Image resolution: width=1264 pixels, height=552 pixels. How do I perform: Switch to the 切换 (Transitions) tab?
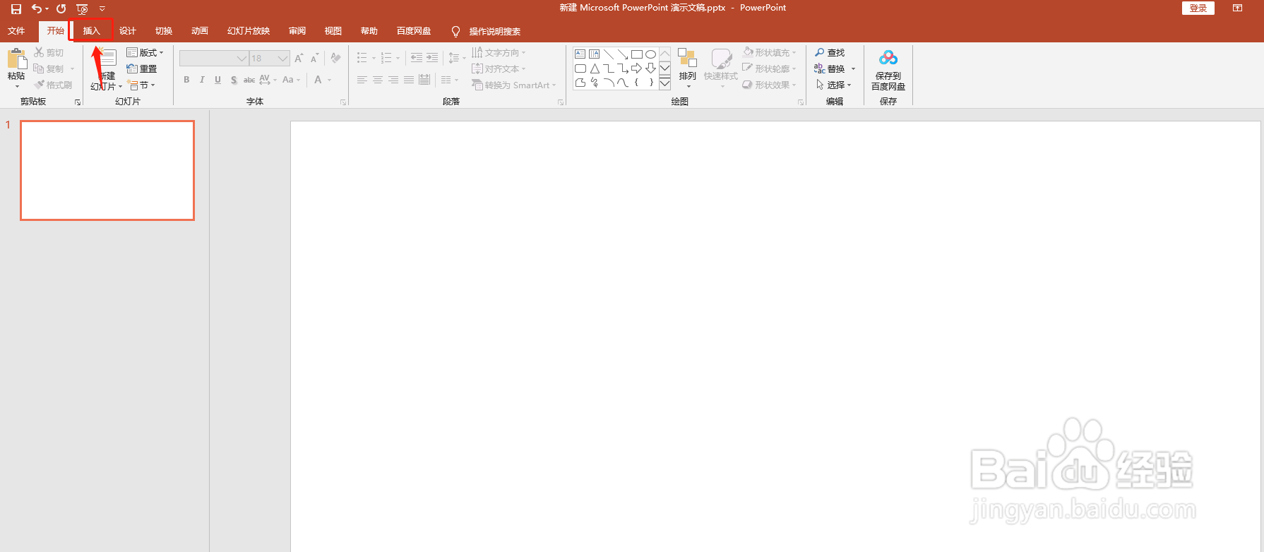pos(164,31)
